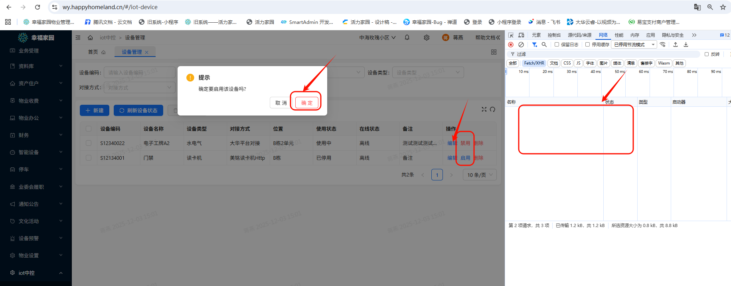
Task: Click browser back arrow
Action: pyautogui.click(x=9, y=7)
